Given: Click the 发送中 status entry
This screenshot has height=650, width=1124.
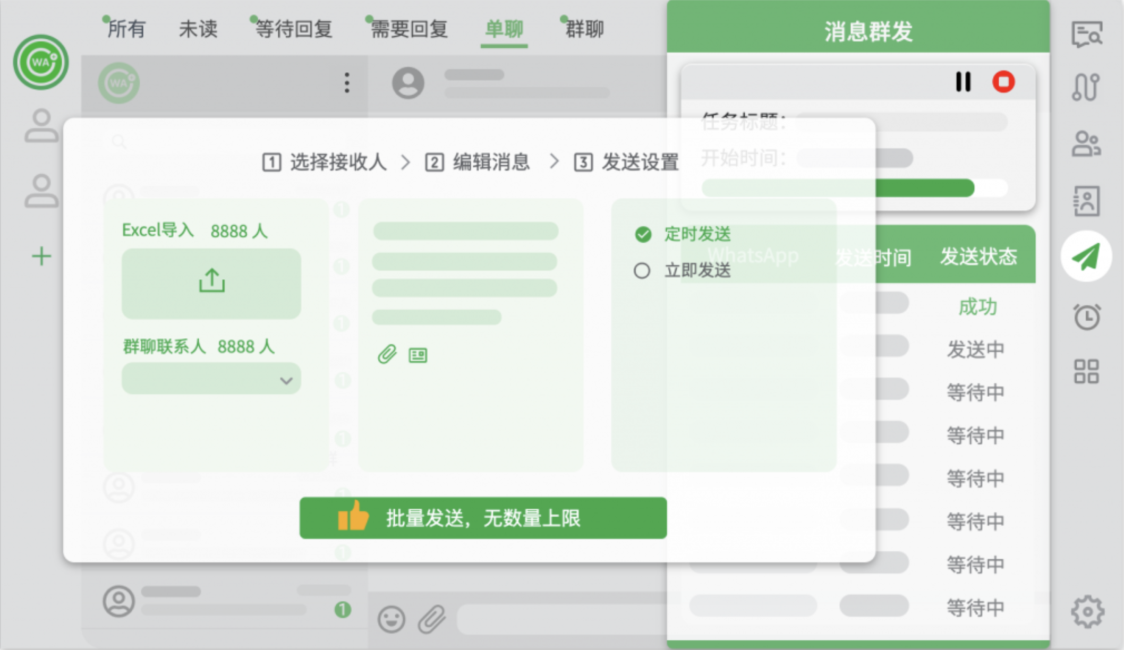Looking at the screenshot, I should click(976, 350).
